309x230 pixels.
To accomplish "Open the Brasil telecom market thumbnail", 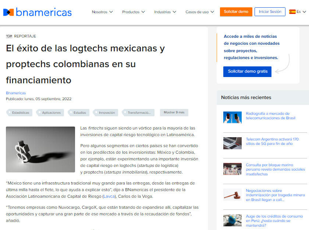I will (x=232, y=117).
